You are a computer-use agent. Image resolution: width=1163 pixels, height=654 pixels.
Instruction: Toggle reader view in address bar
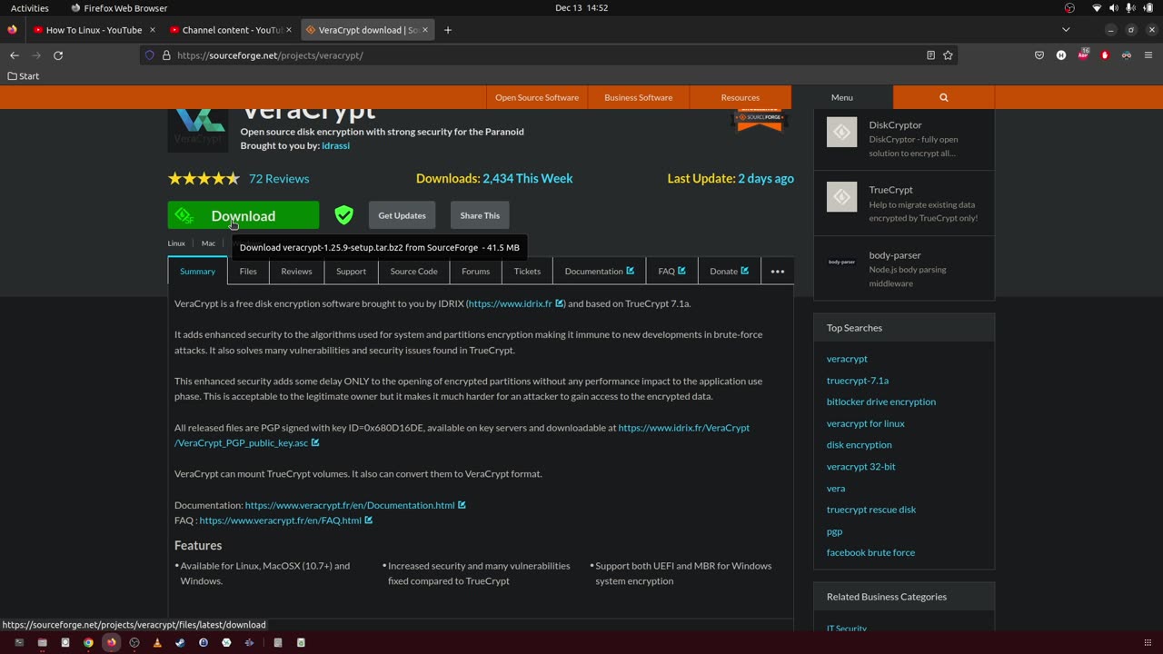pyautogui.click(x=930, y=55)
